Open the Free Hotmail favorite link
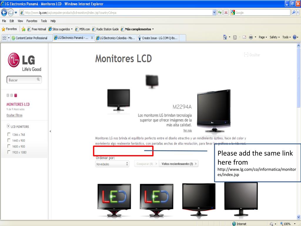 tap(37, 29)
